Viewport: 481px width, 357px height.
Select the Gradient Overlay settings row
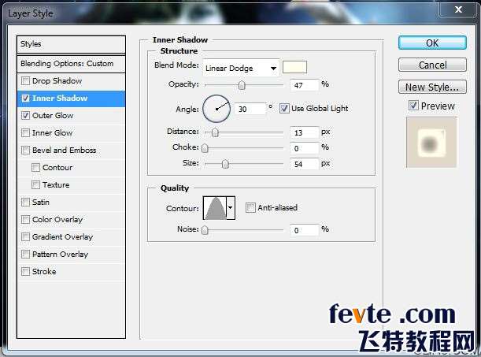tap(71, 237)
